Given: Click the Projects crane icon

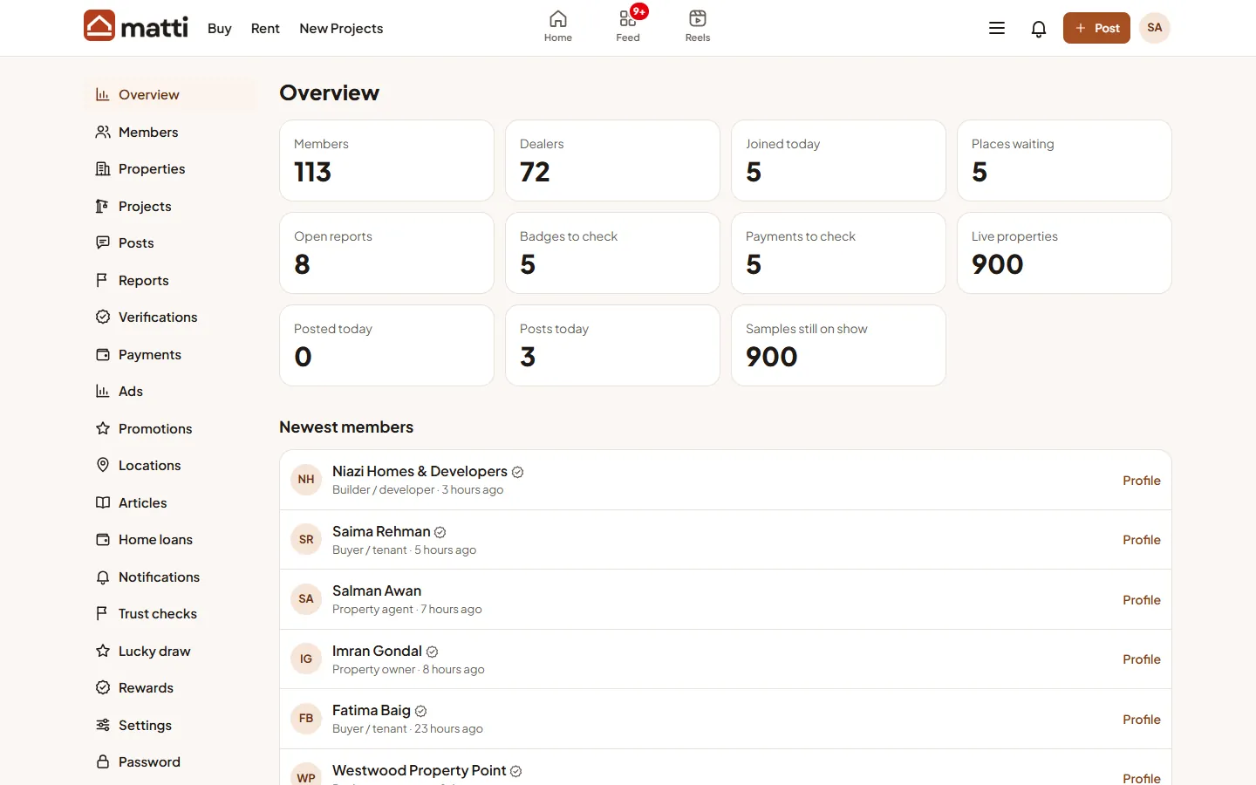Looking at the screenshot, I should pyautogui.click(x=103, y=206).
